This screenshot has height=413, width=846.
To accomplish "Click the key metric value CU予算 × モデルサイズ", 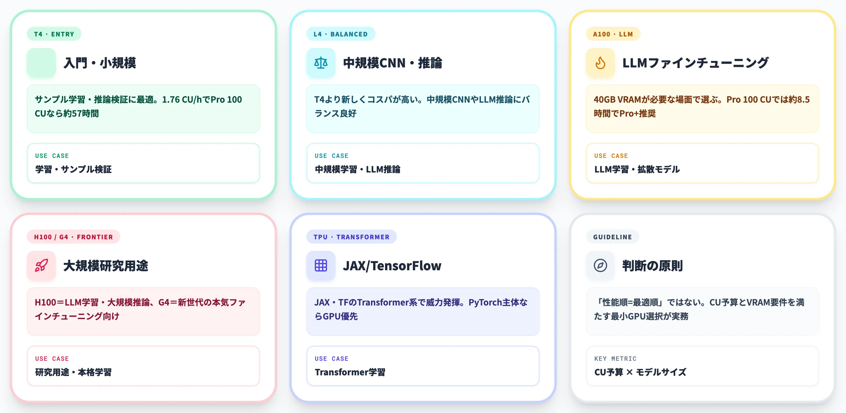I will pos(640,372).
